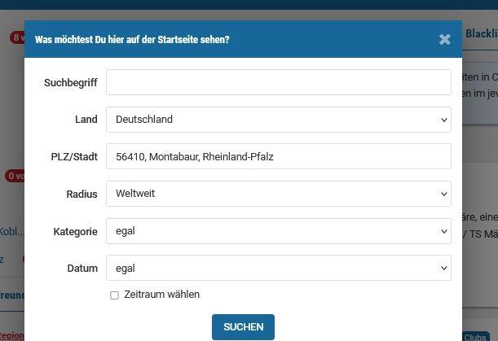Image resolution: width=498 pixels, height=341 pixels.
Task: Enable the Zeitraum wählen checkbox
Action: tap(115, 295)
